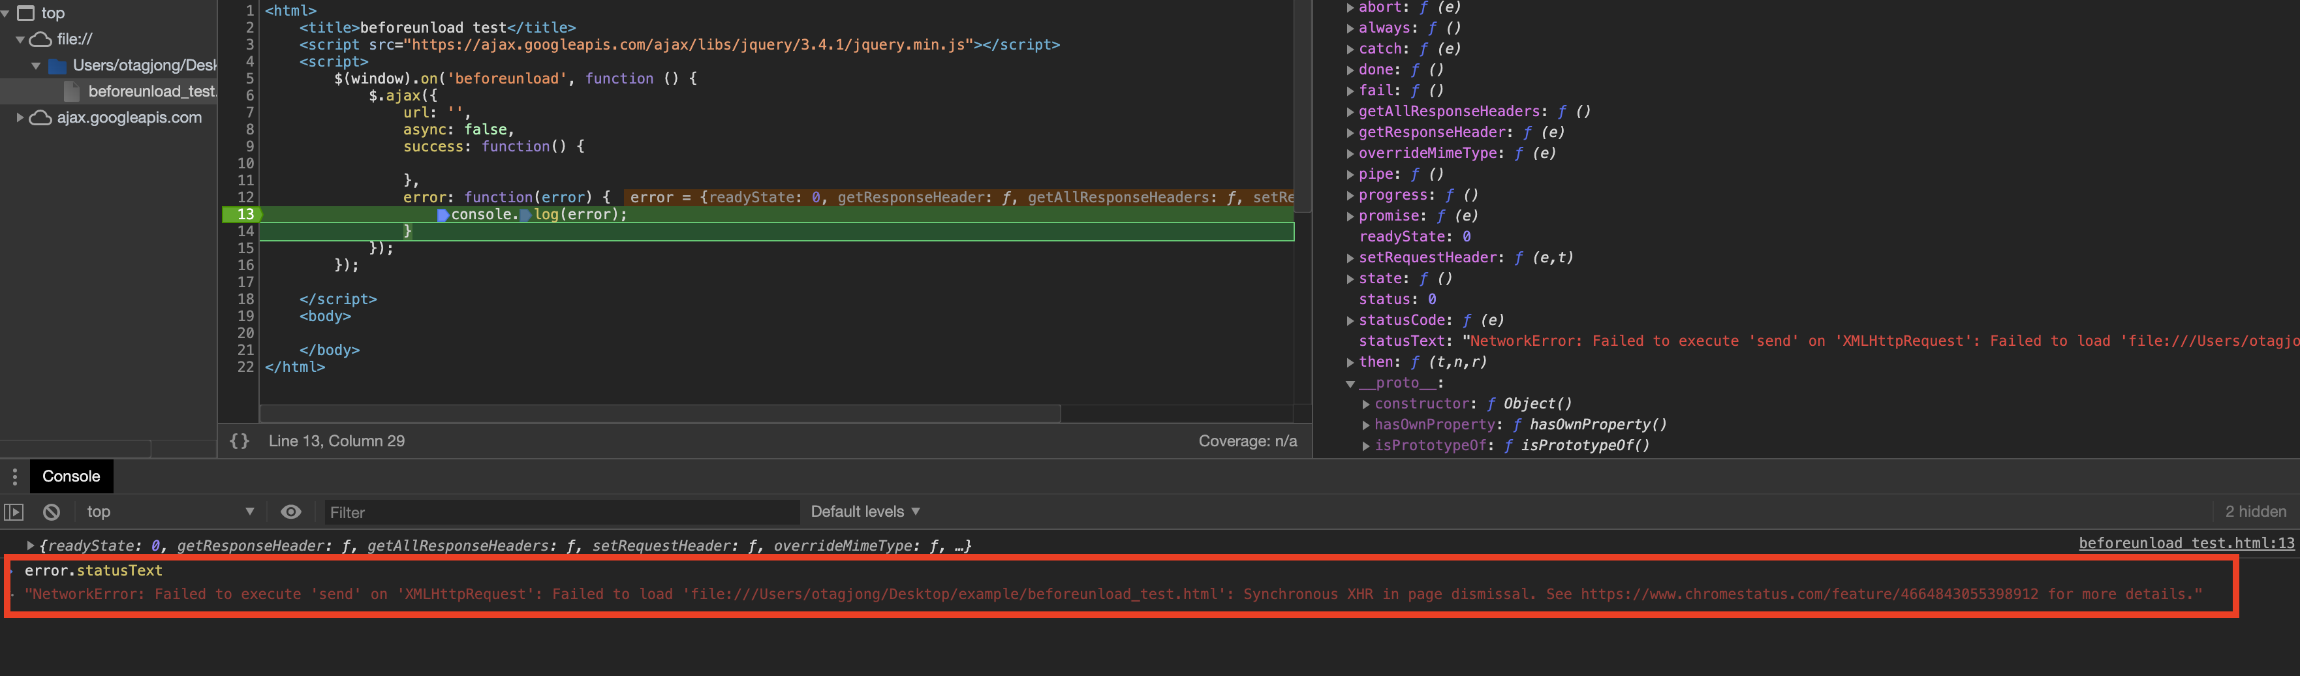The width and height of the screenshot is (2300, 676).
Task: Open the top context dropdown in console
Action: [170, 512]
